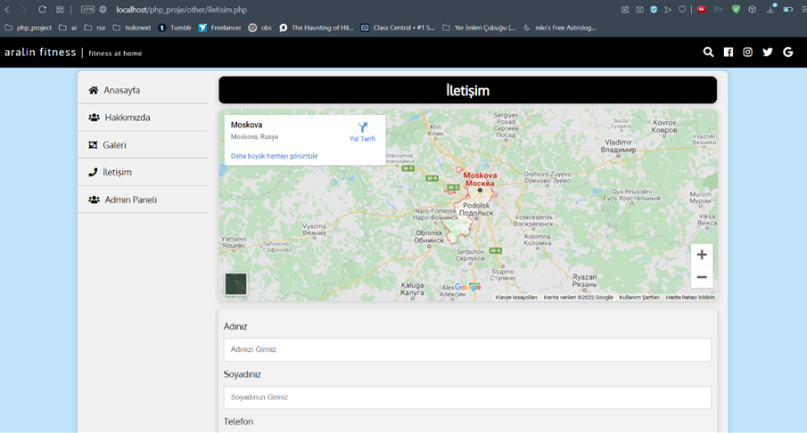Click Klavye kısayolları on the map
This screenshot has width=807, height=433.
pos(515,298)
